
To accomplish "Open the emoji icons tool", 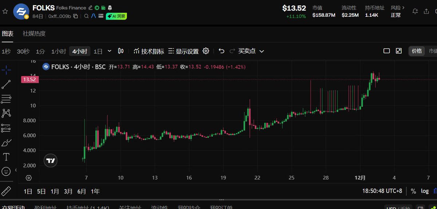I will tap(6, 171).
